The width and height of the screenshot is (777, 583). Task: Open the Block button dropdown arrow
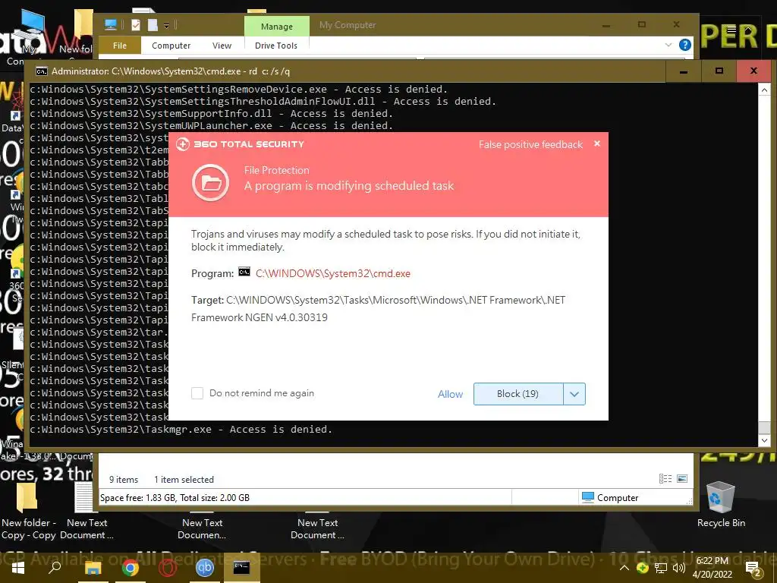(574, 394)
